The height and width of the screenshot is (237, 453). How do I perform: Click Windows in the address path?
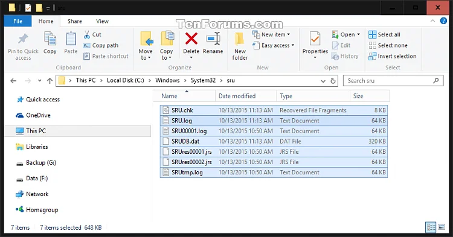point(167,80)
